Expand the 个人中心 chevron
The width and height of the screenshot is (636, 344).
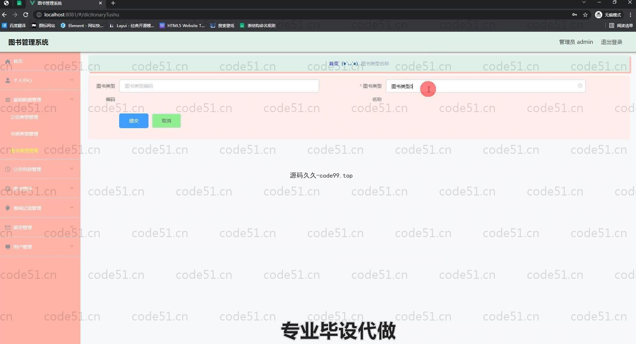click(72, 80)
